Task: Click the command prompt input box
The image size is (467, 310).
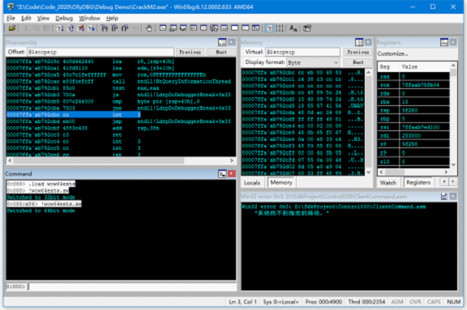Action: tap(132, 287)
